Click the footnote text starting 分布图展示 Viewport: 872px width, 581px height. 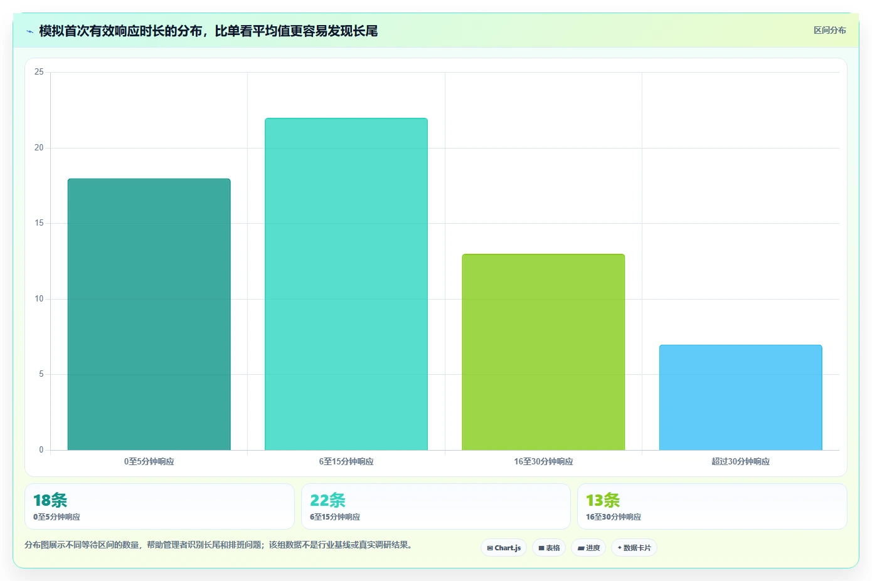point(220,545)
